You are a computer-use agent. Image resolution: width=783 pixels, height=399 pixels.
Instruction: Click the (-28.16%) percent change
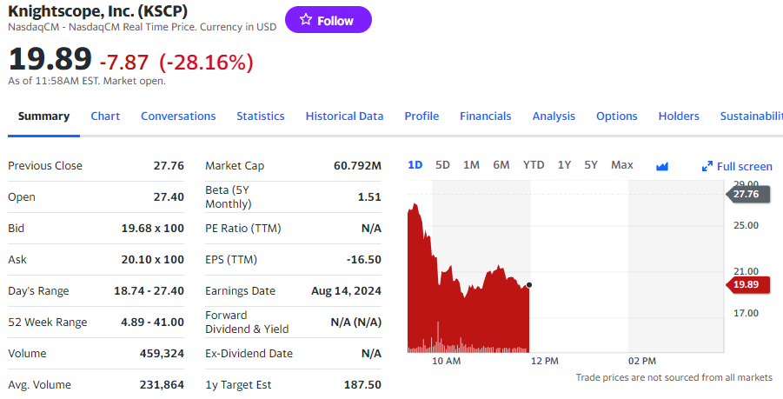click(206, 63)
